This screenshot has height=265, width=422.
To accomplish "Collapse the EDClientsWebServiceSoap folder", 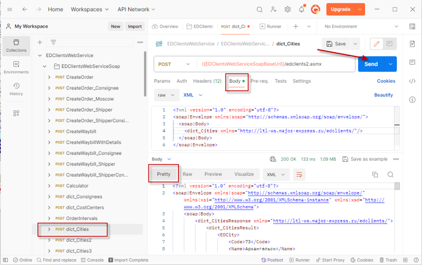I will [45, 66].
